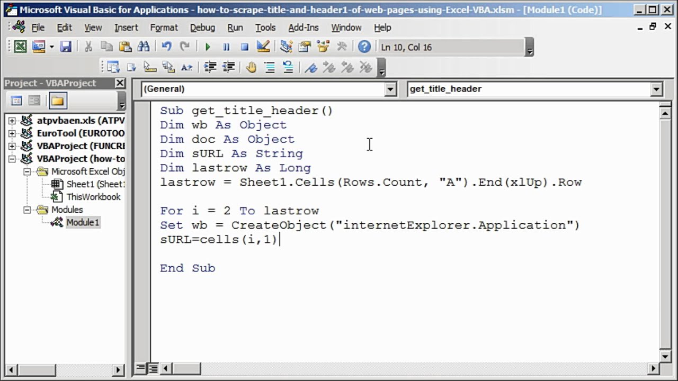Select ThisWorkbook in the project tree
This screenshot has width=678, height=381.
[93, 197]
